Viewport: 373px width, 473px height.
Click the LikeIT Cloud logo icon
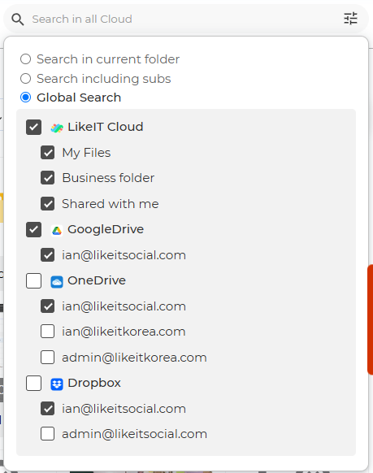(57, 128)
